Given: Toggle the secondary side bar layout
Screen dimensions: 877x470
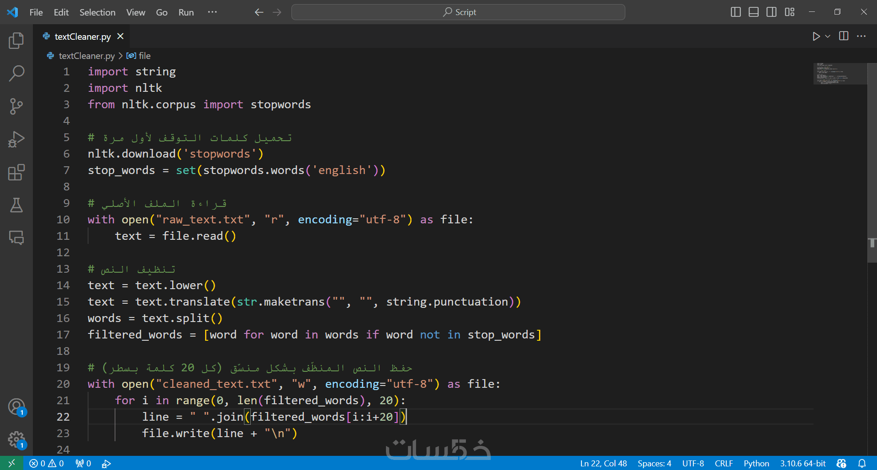Looking at the screenshot, I should pos(771,12).
